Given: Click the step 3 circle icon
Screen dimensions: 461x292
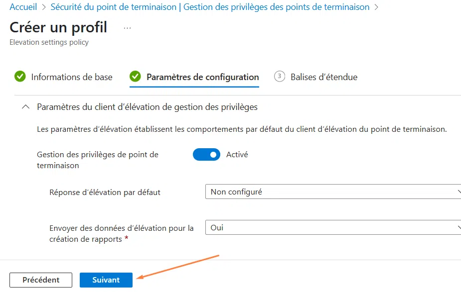Looking at the screenshot, I should coord(279,77).
